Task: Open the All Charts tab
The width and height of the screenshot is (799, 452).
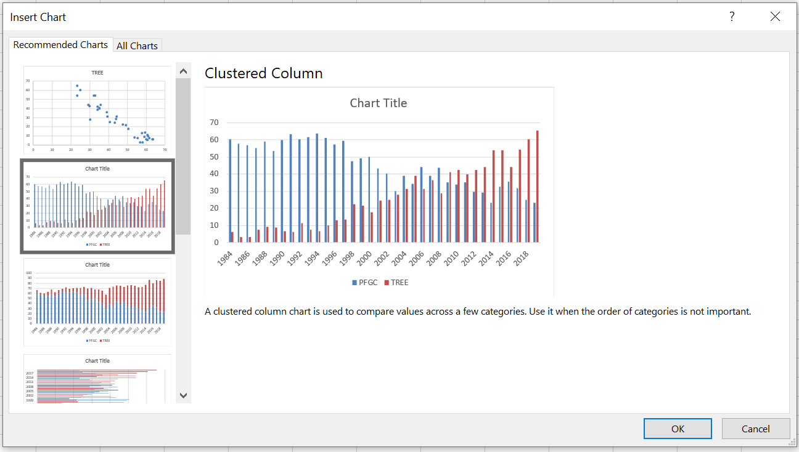Action: [137, 46]
